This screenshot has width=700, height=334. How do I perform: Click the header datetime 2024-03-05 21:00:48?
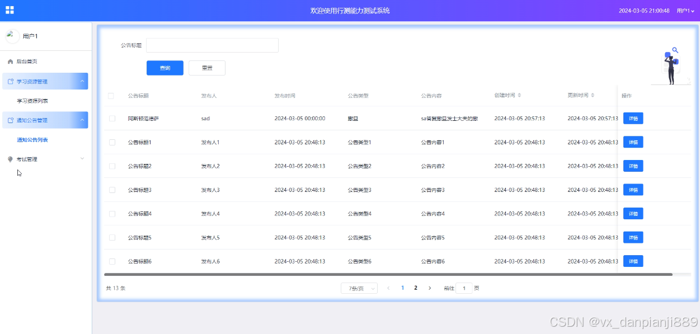pos(644,11)
